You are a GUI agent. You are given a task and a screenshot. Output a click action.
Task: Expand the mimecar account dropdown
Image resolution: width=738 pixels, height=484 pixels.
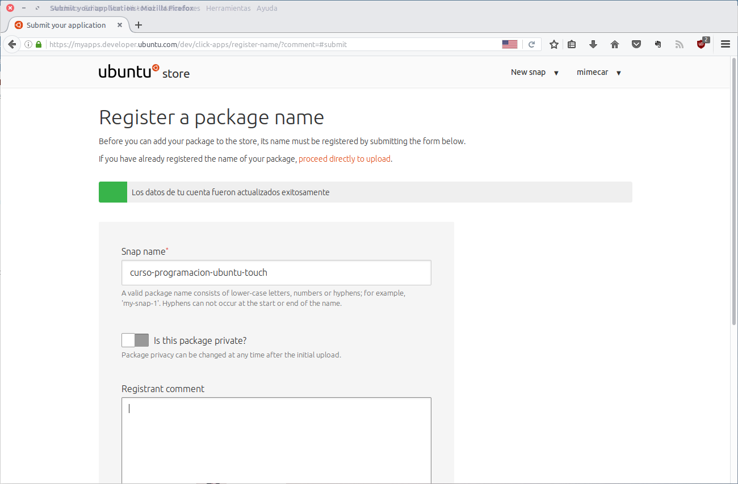(599, 73)
